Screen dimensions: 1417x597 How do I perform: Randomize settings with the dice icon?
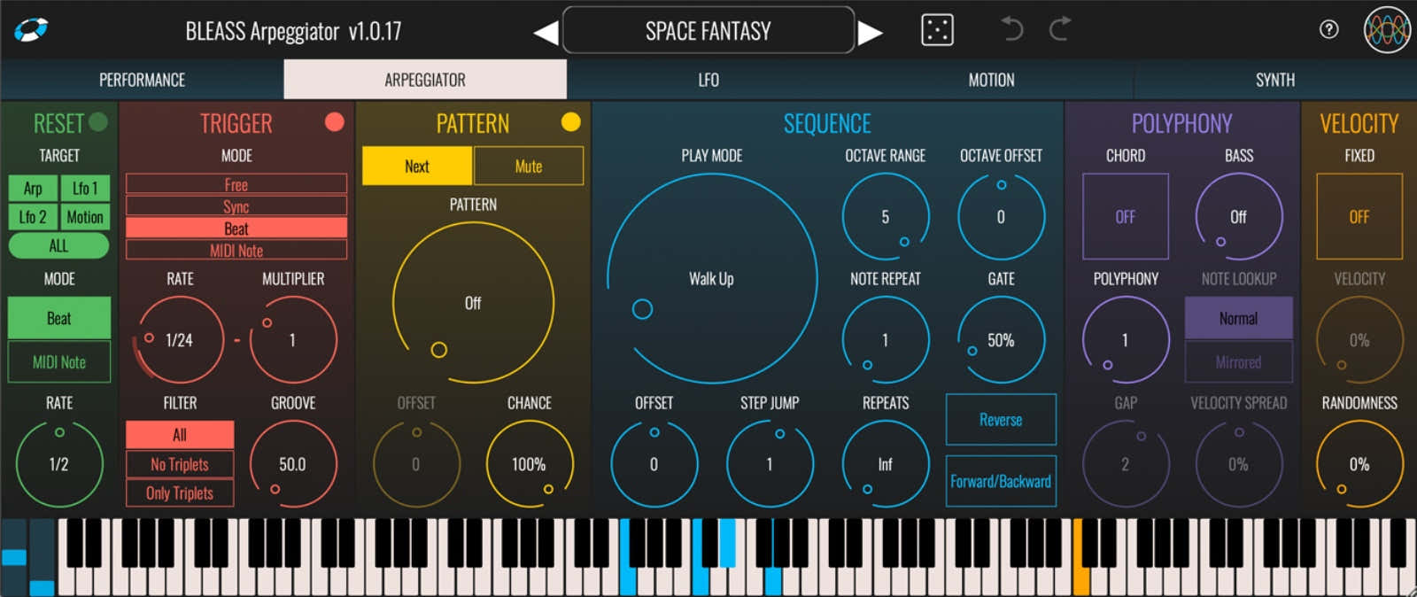pyautogui.click(x=937, y=30)
